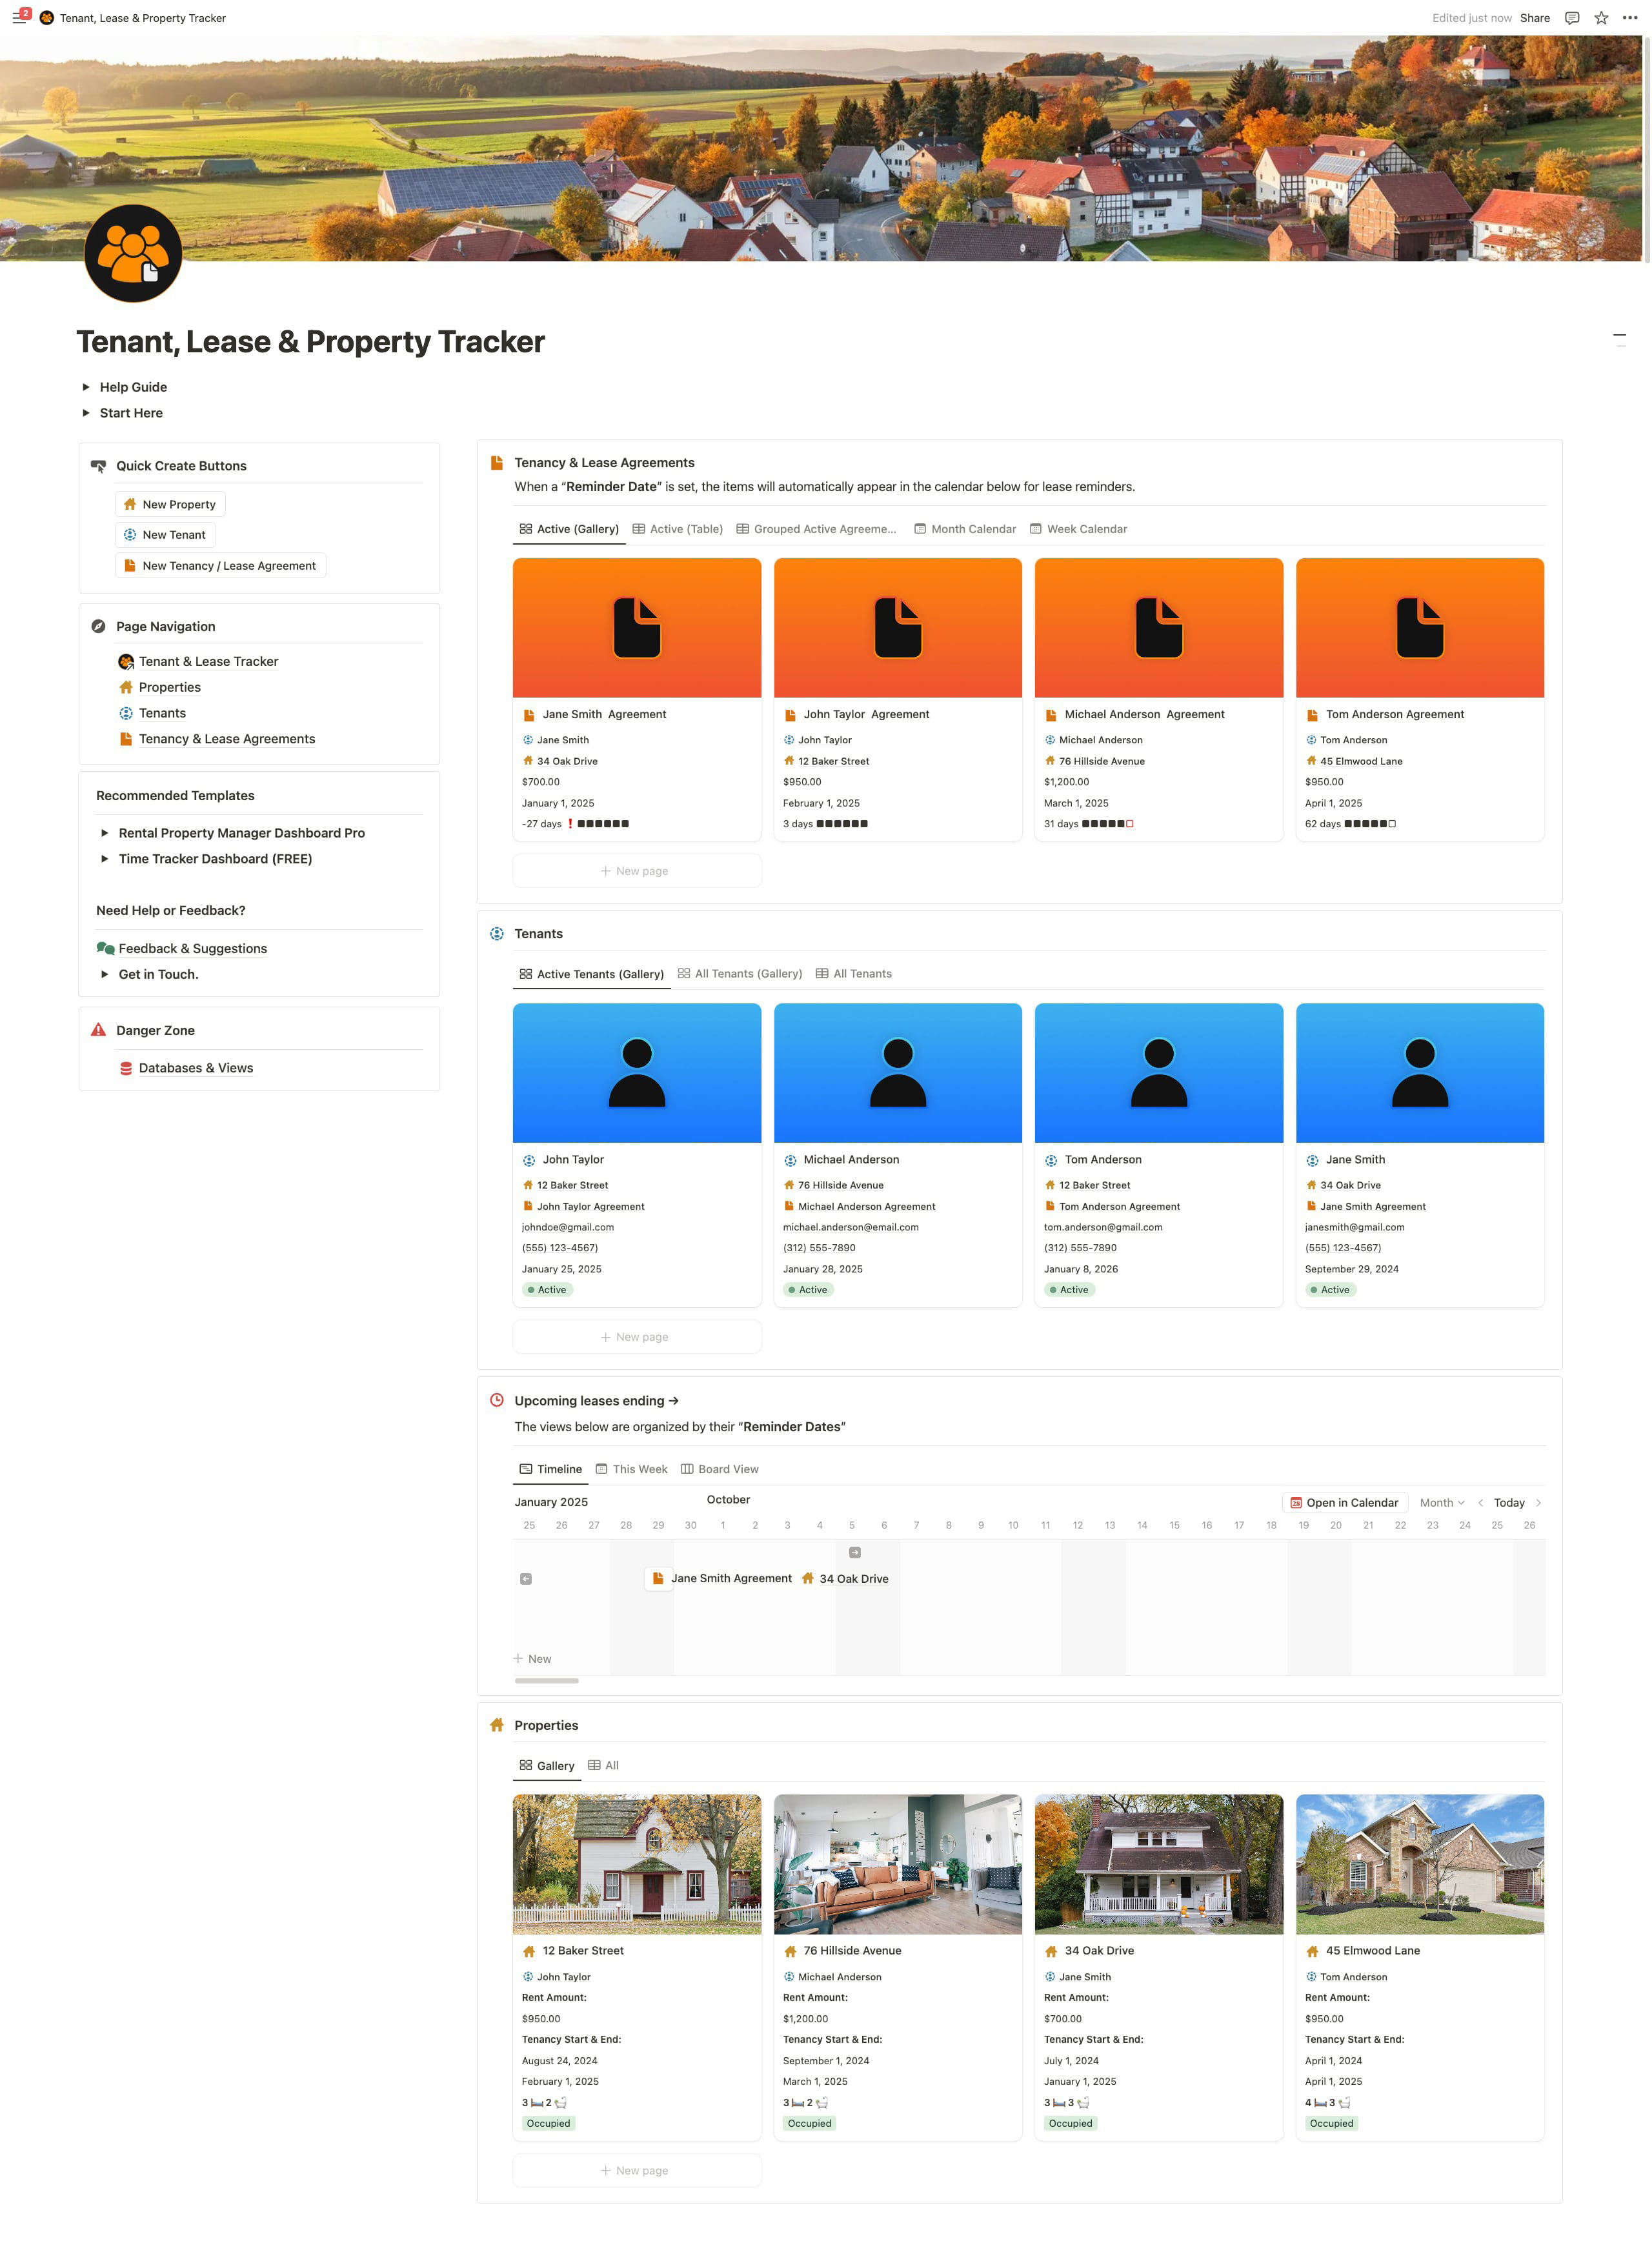Viewport: 1652px width, 2241px height.
Task: Click the orange tenants page icon
Action: click(133, 253)
